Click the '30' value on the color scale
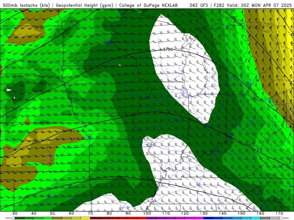This screenshot has width=294, height=220. (x=15, y=213)
